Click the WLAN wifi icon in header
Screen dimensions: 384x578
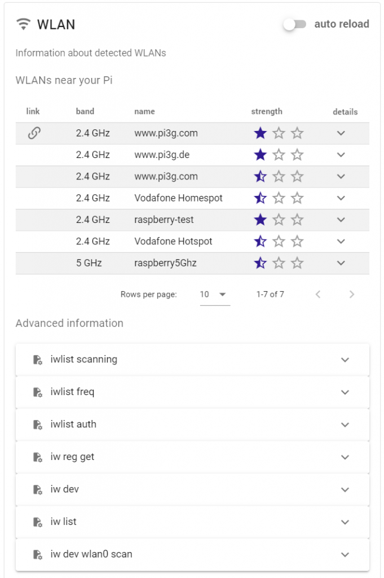coord(23,24)
